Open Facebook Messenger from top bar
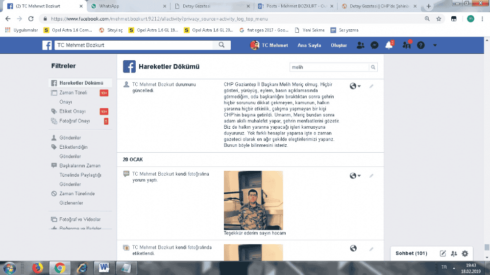 pyautogui.click(x=374, y=45)
